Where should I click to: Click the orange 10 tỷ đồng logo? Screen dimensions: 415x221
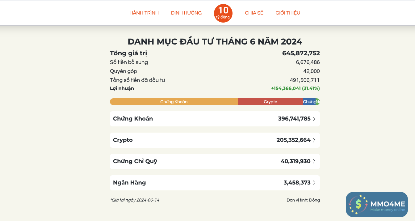tap(223, 13)
